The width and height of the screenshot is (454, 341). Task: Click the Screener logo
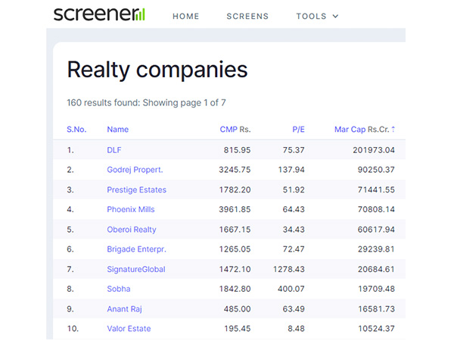tap(99, 14)
